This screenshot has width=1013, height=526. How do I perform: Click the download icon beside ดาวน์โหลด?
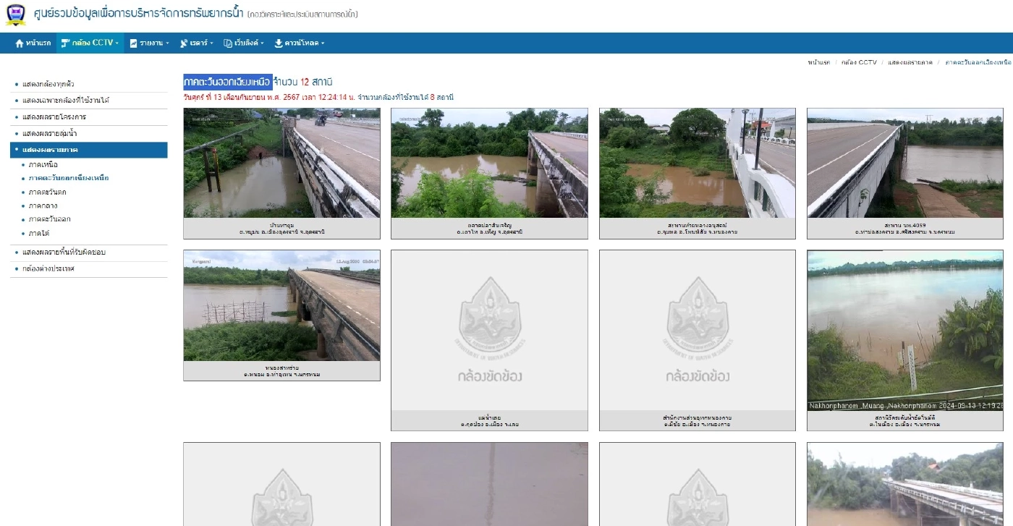[279, 43]
